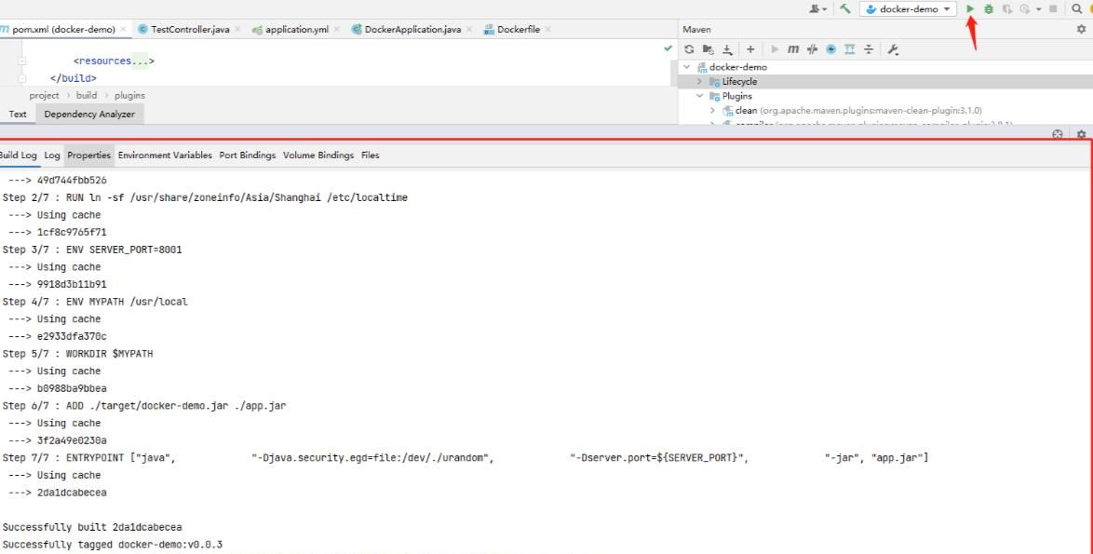This screenshot has width=1093, height=554.
Task: Execute Maven goal 'm' icon
Action: tap(793, 49)
